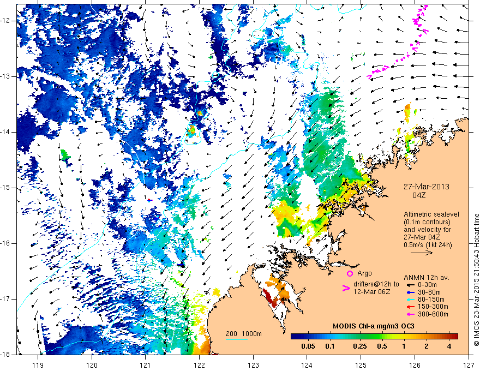Click the IMOS copyright timestamp text
This screenshot has height=371, width=480.
pyautogui.click(x=476, y=279)
